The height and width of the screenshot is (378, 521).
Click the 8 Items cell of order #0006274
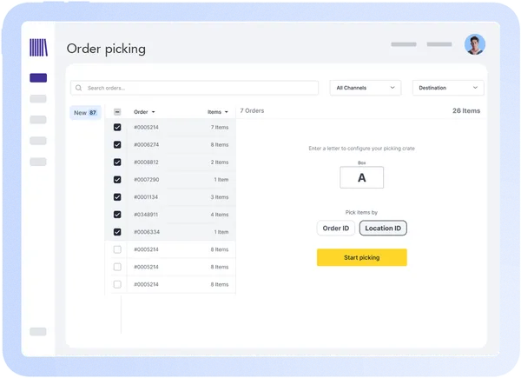click(x=220, y=144)
